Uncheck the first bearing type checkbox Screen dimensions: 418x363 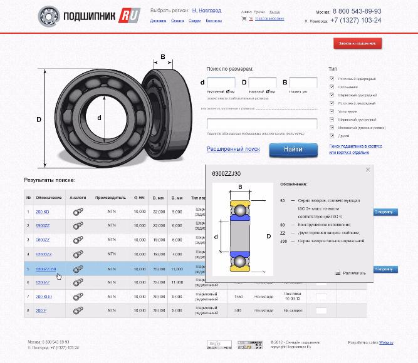pyautogui.click(x=332, y=79)
